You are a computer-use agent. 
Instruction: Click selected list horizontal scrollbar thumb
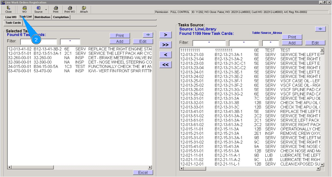(x=32, y=167)
